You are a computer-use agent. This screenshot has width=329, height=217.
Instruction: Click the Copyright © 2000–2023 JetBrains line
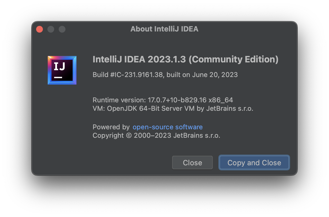tap(156, 135)
